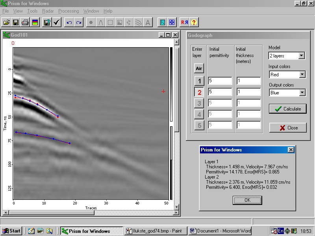
Task: Maximize the God101 child window
Action: coord(168,35)
